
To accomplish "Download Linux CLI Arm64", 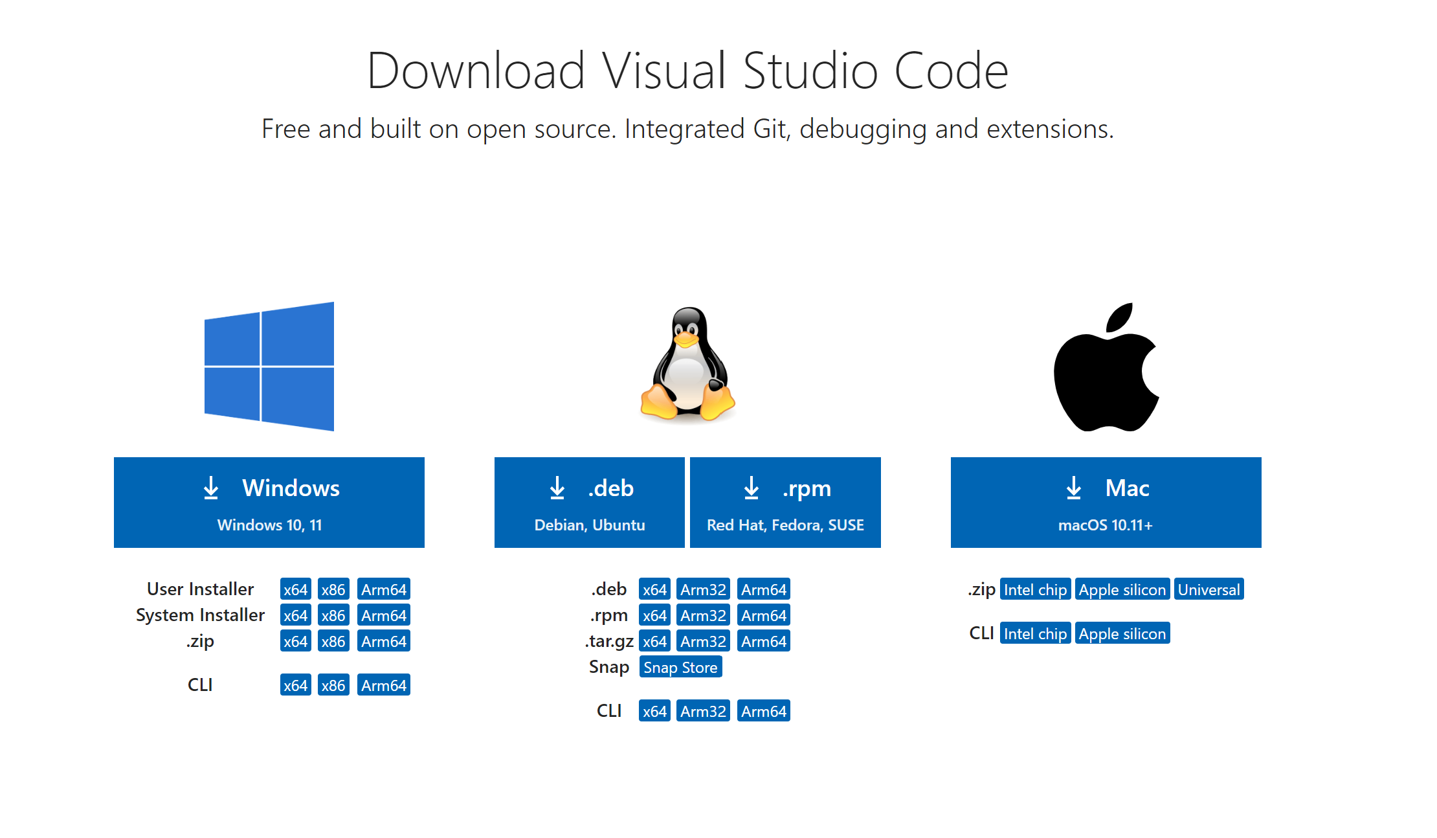I will pos(764,711).
